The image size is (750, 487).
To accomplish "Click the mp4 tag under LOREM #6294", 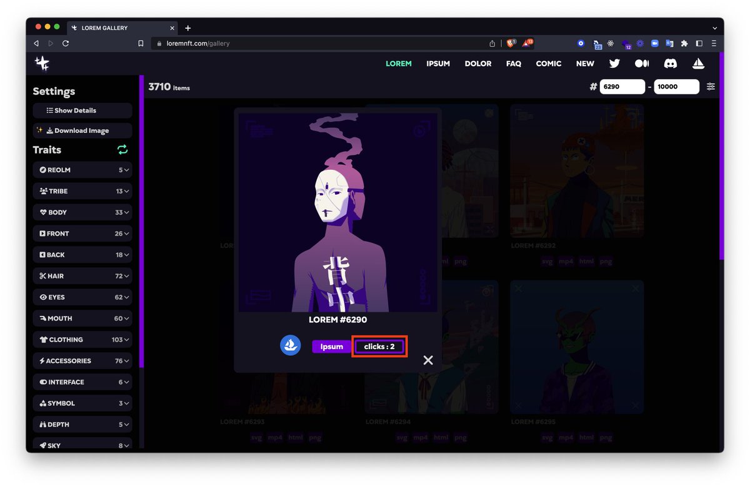I will (421, 438).
